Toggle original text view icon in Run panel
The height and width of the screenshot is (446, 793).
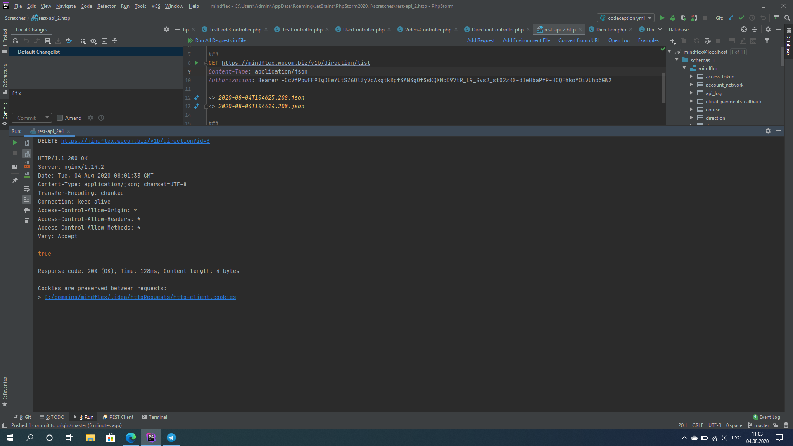[27, 143]
